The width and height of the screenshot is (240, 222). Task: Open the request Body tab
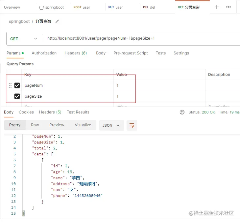tap(101, 53)
